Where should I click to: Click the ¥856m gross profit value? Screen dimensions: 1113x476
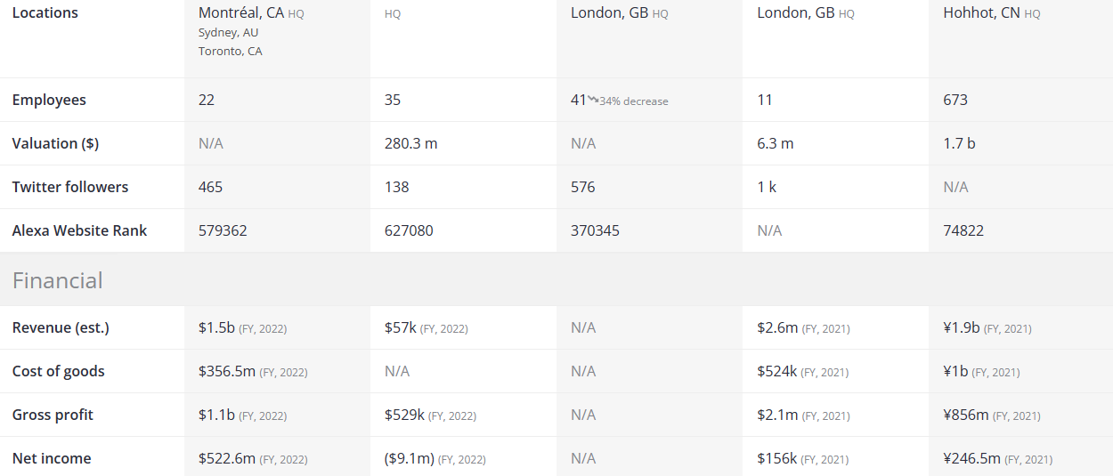(x=966, y=415)
